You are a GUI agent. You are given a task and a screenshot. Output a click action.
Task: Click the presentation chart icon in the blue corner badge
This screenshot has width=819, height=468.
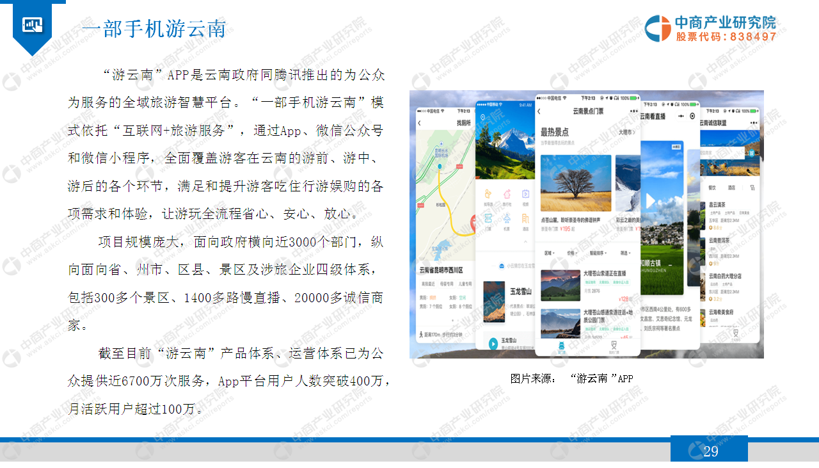point(32,25)
